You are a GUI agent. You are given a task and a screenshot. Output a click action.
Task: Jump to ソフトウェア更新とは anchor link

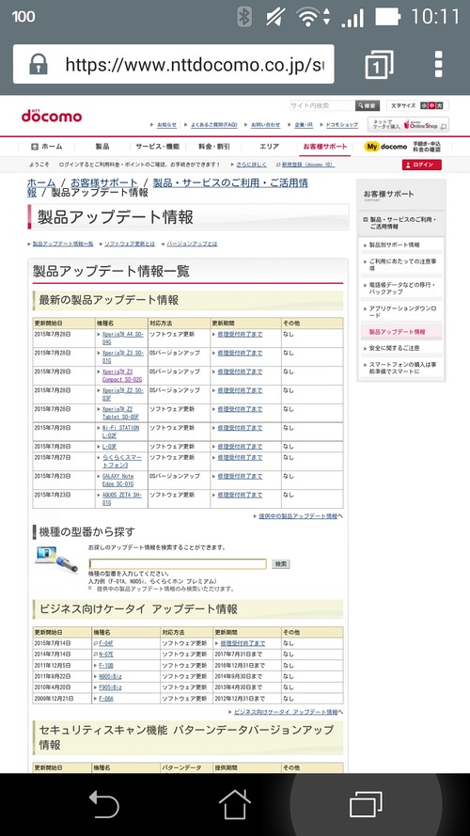click(130, 244)
